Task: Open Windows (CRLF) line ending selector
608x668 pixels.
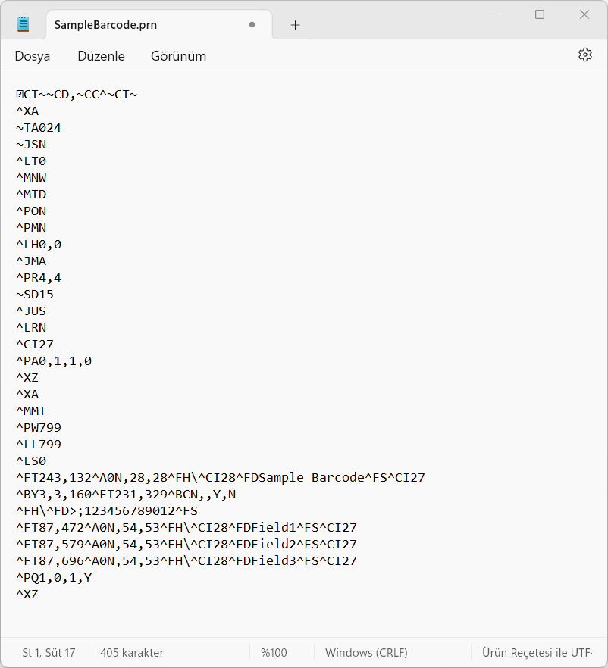Action: pos(366,652)
